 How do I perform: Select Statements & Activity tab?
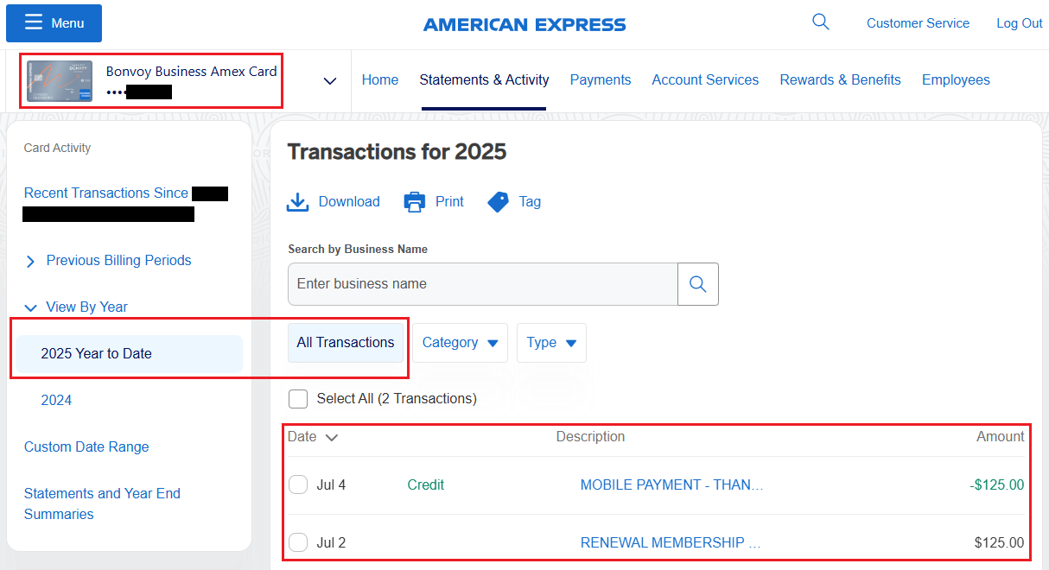[x=484, y=79]
